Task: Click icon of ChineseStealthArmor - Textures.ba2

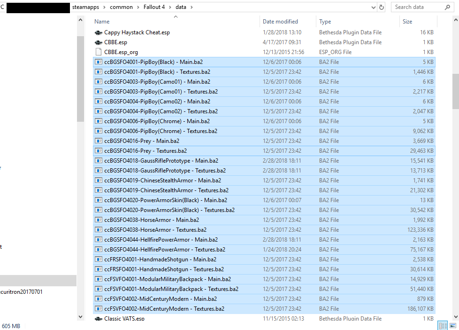Action: (x=99, y=190)
